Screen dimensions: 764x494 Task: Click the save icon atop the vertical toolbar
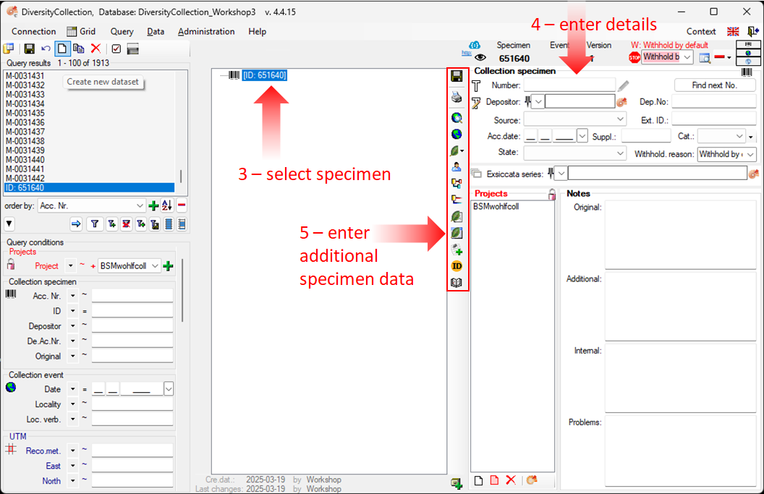click(x=457, y=76)
